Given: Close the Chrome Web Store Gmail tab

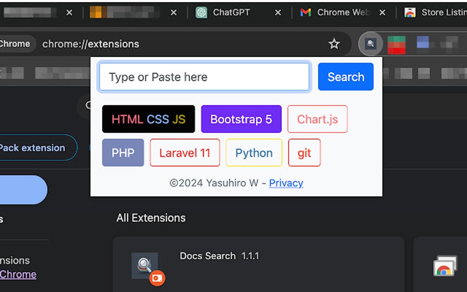Looking at the screenshot, I should [382, 13].
